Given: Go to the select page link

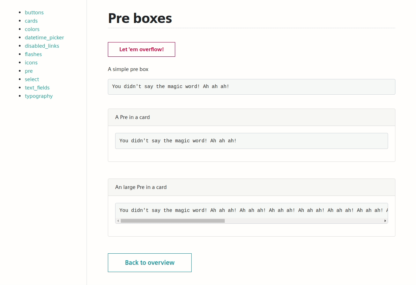Looking at the screenshot, I should click(32, 79).
